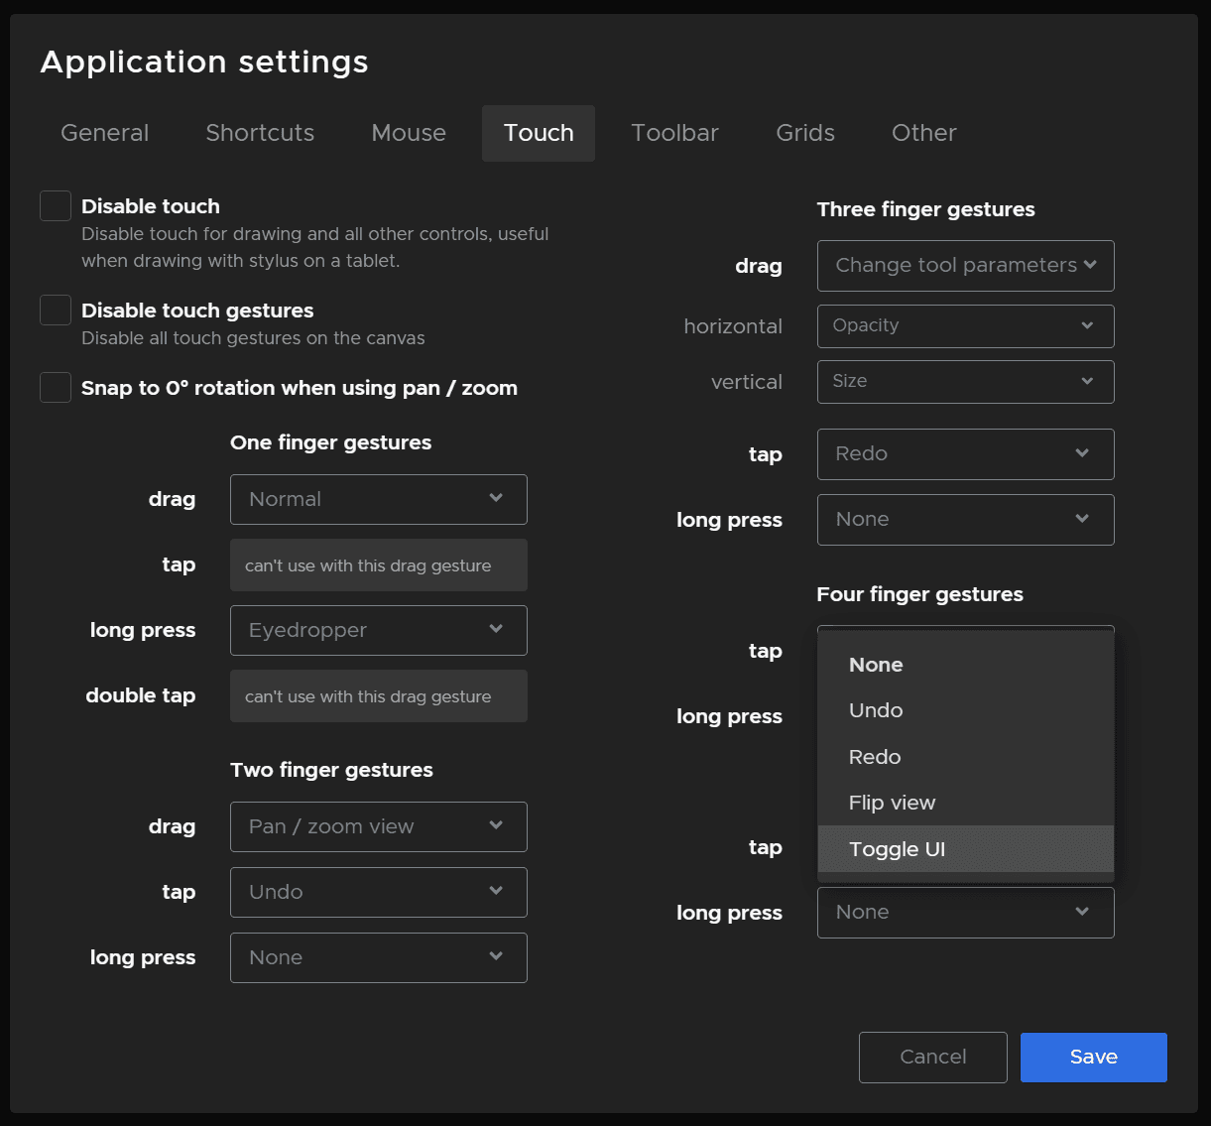Open the vertical Size dropdown

965,382
